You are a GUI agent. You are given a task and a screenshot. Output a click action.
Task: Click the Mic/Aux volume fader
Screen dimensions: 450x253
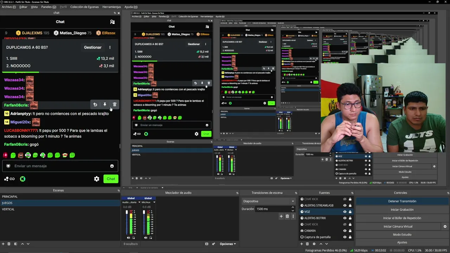tap(144, 212)
